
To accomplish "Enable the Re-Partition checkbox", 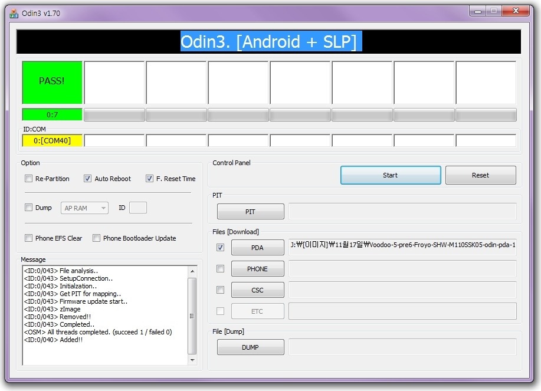I will click(29, 179).
